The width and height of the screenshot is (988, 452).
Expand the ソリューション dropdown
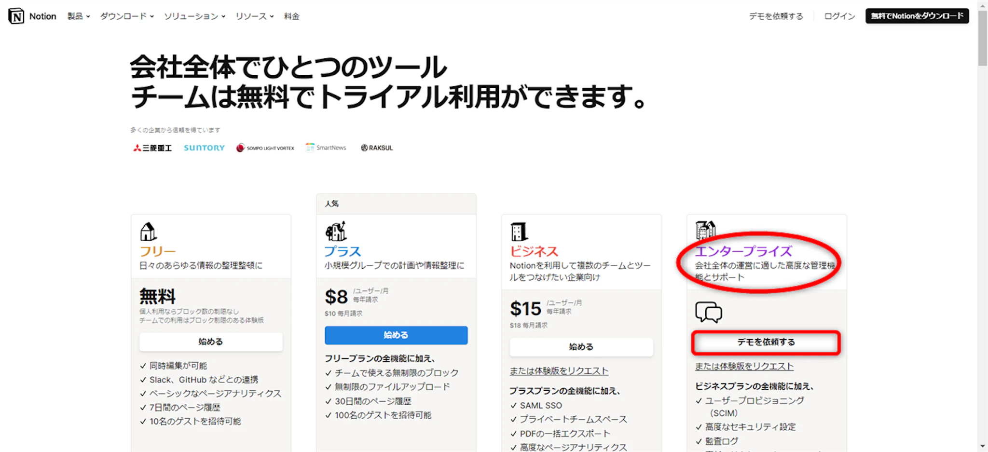point(194,16)
